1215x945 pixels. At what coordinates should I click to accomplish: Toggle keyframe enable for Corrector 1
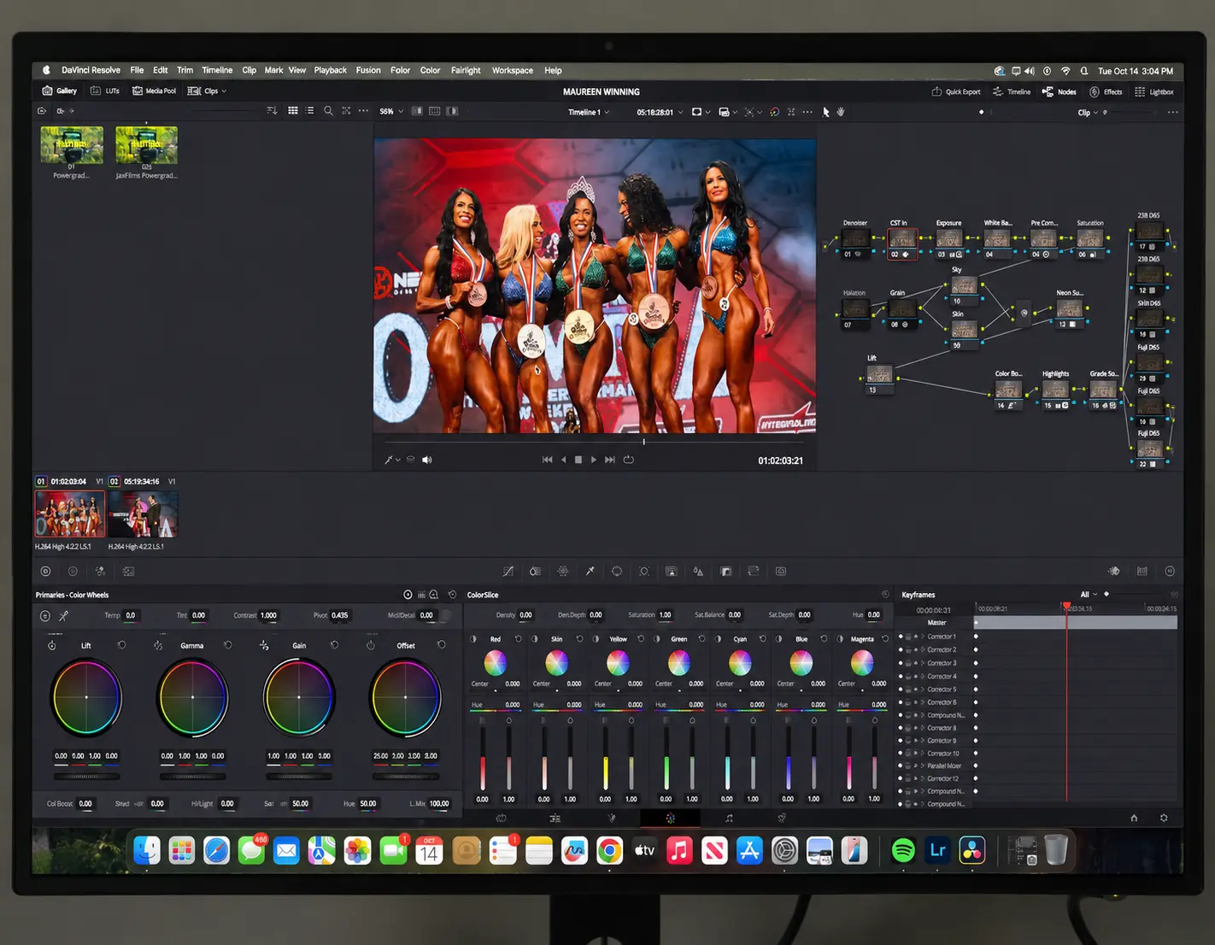[x=901, y=637]
